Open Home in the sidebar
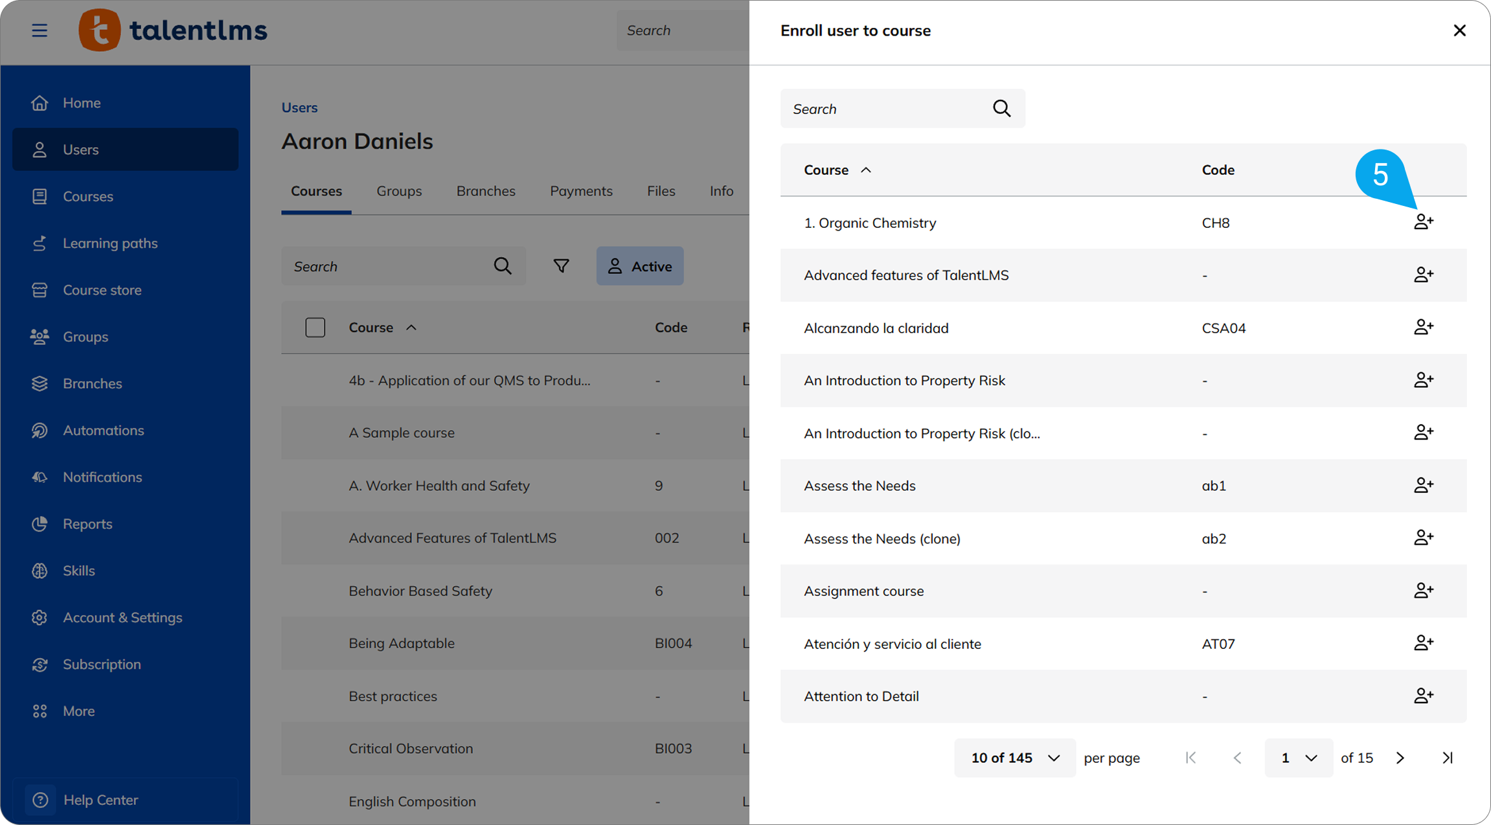 coord(125,102)
